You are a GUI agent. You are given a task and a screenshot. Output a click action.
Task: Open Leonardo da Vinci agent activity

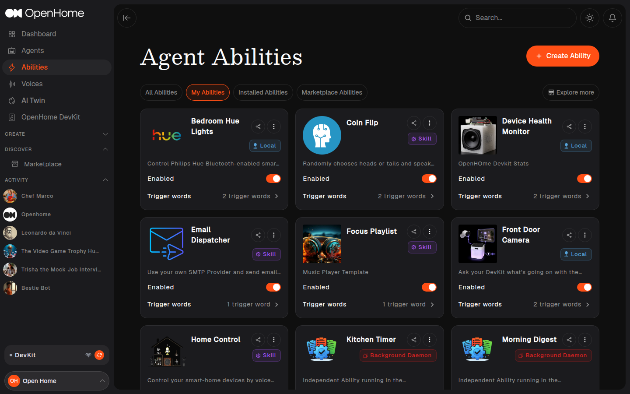point(57,233)
